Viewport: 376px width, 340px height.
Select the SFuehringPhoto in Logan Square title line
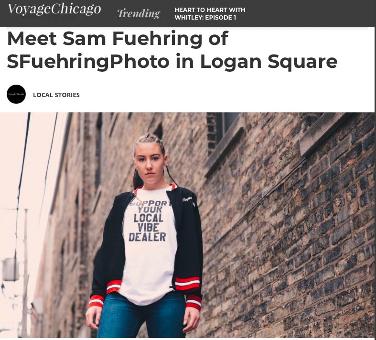click(x=172, y=61)
